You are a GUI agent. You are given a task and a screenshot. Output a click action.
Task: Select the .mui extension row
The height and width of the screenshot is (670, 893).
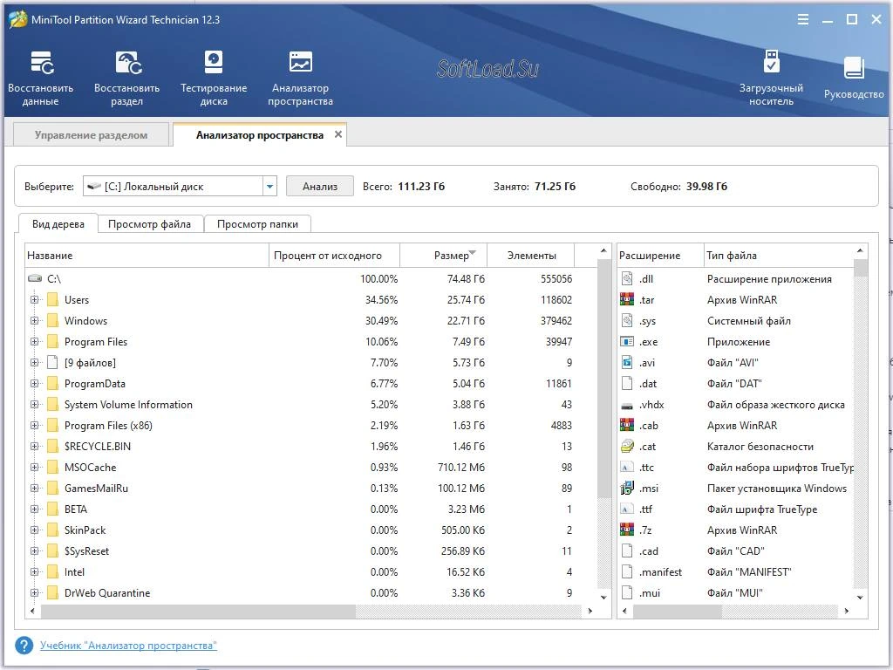736,593
